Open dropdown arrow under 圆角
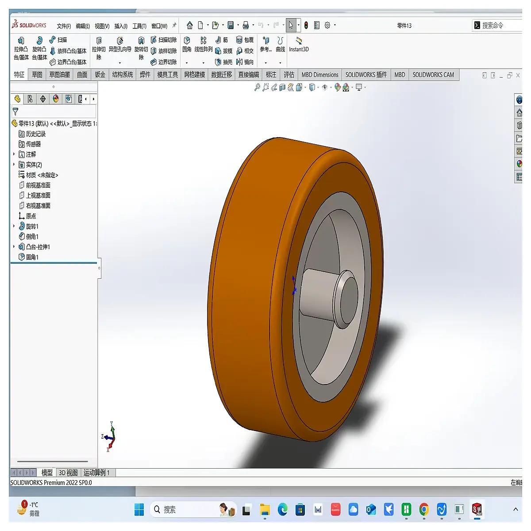Image resolution: width=531 pixels, height=531 pixels. [187, 63]
